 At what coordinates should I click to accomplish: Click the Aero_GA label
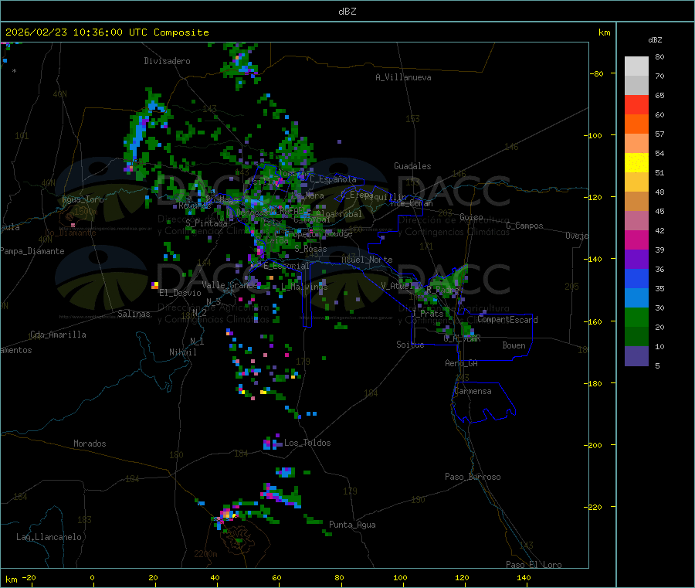pos(462,363)
